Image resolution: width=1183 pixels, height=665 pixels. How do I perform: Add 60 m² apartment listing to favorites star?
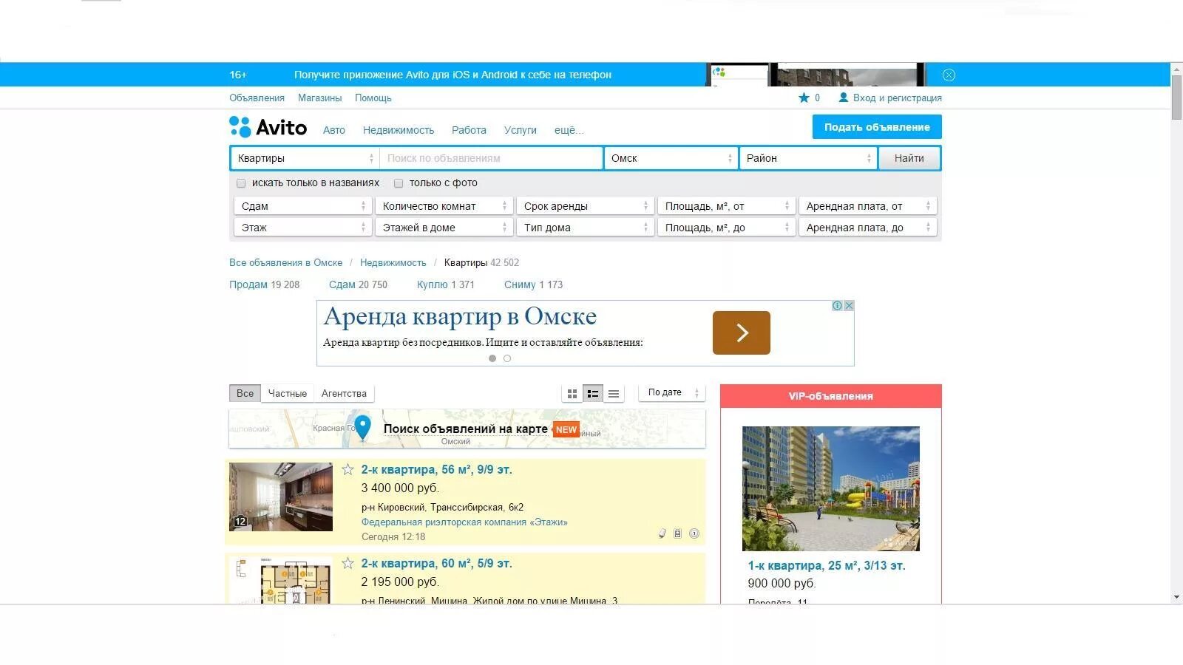tap(348, 563)
